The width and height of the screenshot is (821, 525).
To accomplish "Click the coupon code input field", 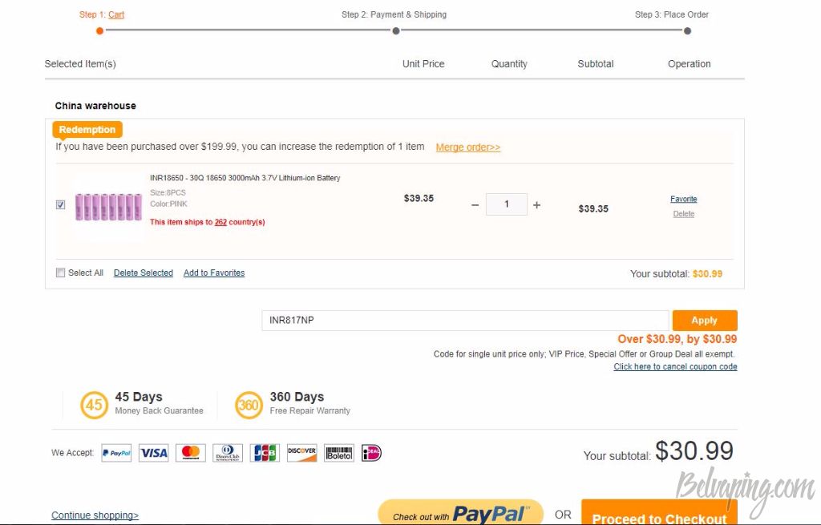I will tap(465, 321).
